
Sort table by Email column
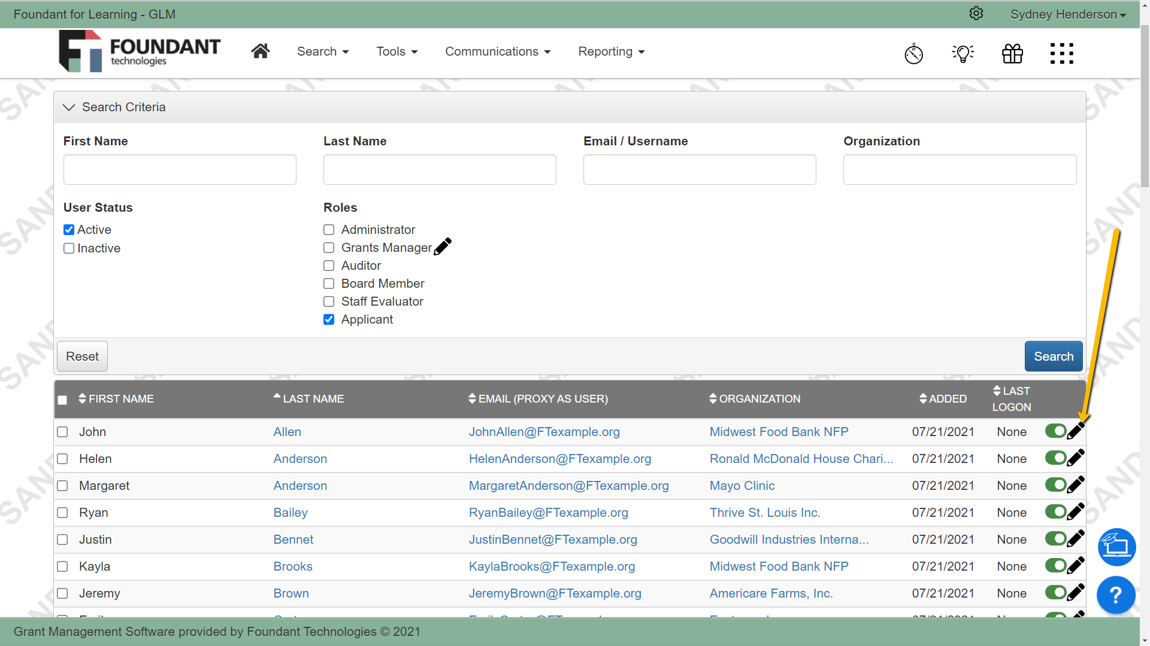click(x=538, y=399)
